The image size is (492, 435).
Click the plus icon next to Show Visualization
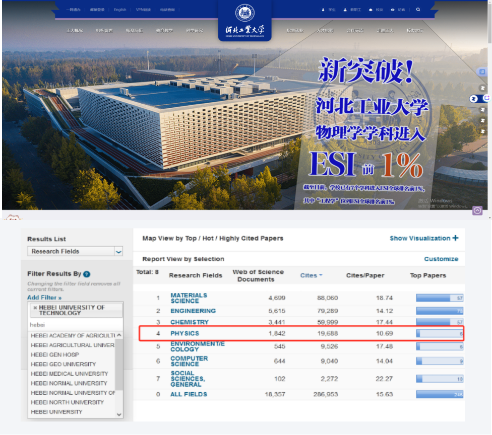click(x=455, y=238)
